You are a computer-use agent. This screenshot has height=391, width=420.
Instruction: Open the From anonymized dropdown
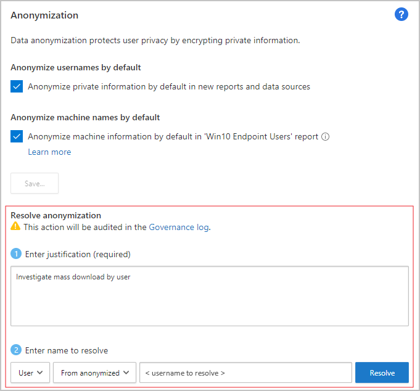(x=94, y=372)
